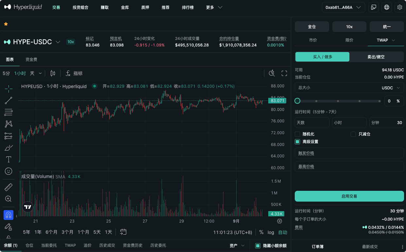Select the 3个月 time range
The height and width of the screenshot is (252, 406).
click(x=67, y=232)
